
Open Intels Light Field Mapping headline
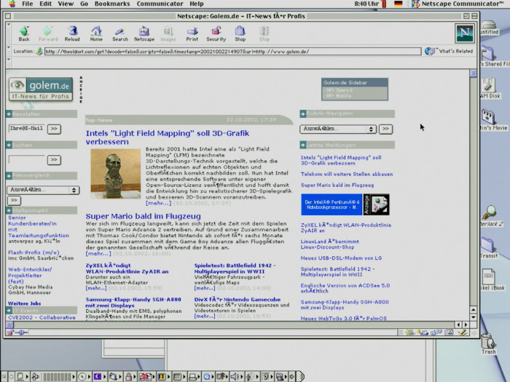coord(168,138)
